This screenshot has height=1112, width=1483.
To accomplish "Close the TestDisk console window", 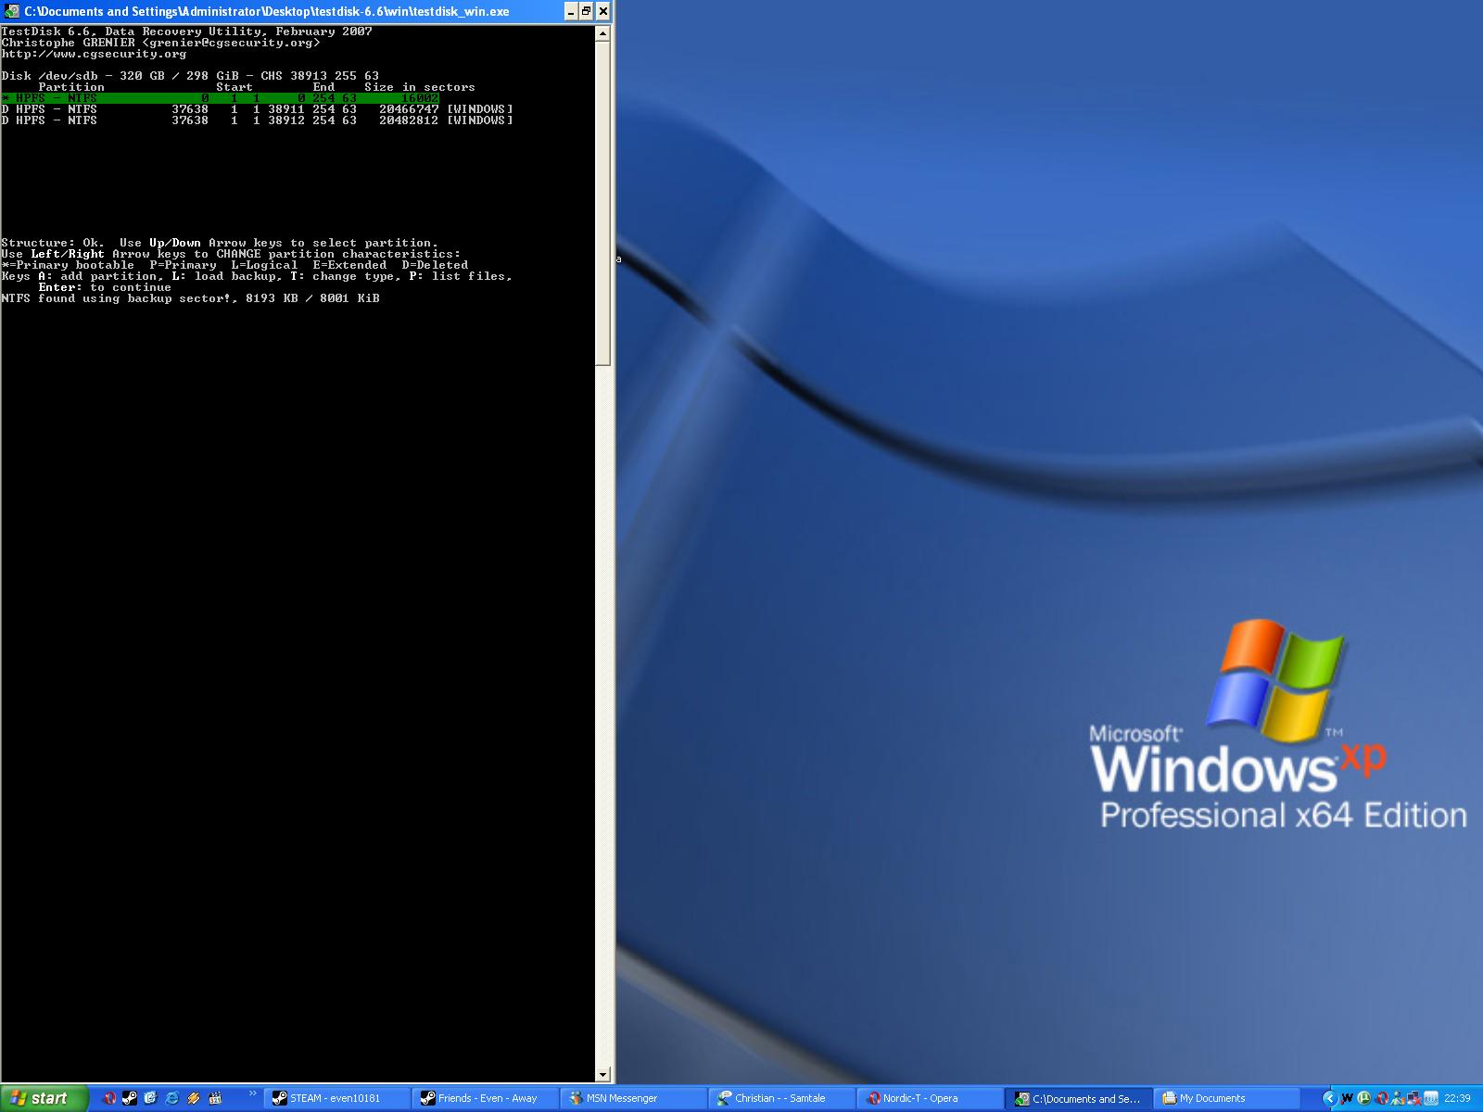I will coord(602,11).
